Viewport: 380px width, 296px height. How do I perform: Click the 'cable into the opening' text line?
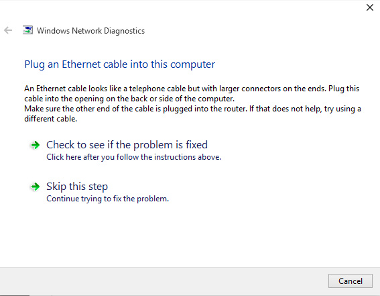(129, 99)
